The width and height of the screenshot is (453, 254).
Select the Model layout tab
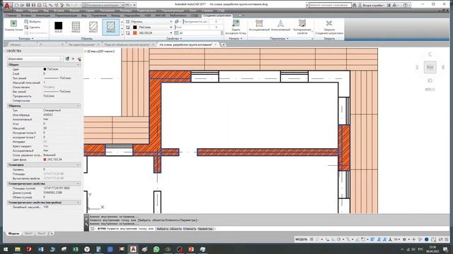[x=13, y=234]
